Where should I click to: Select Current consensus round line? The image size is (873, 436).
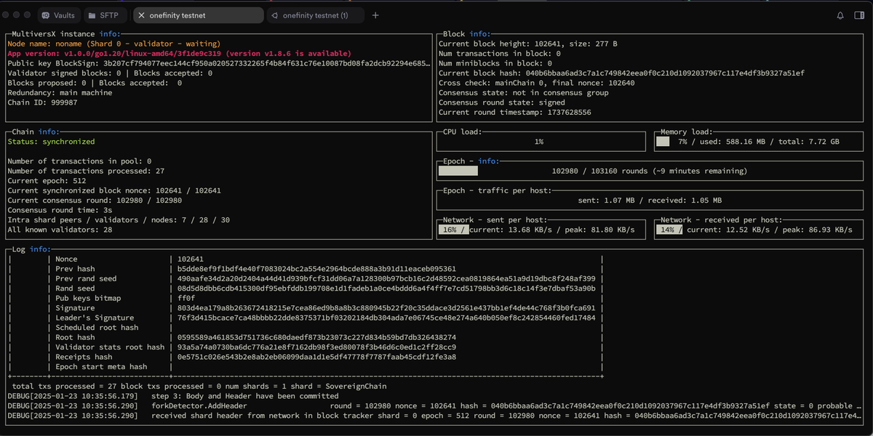pos(95,201)
